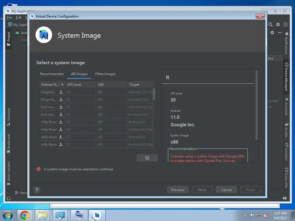
Task: Click the system image table scrollbar
Action: [x=154, y=94]
